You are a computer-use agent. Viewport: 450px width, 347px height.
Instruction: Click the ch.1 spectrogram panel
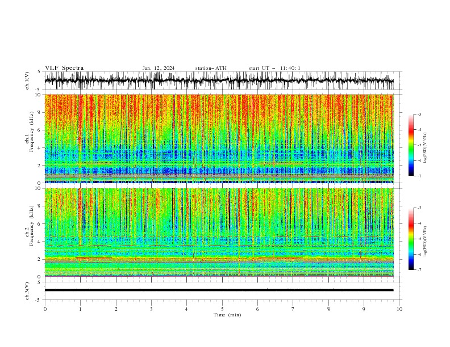tap(219, 138)
